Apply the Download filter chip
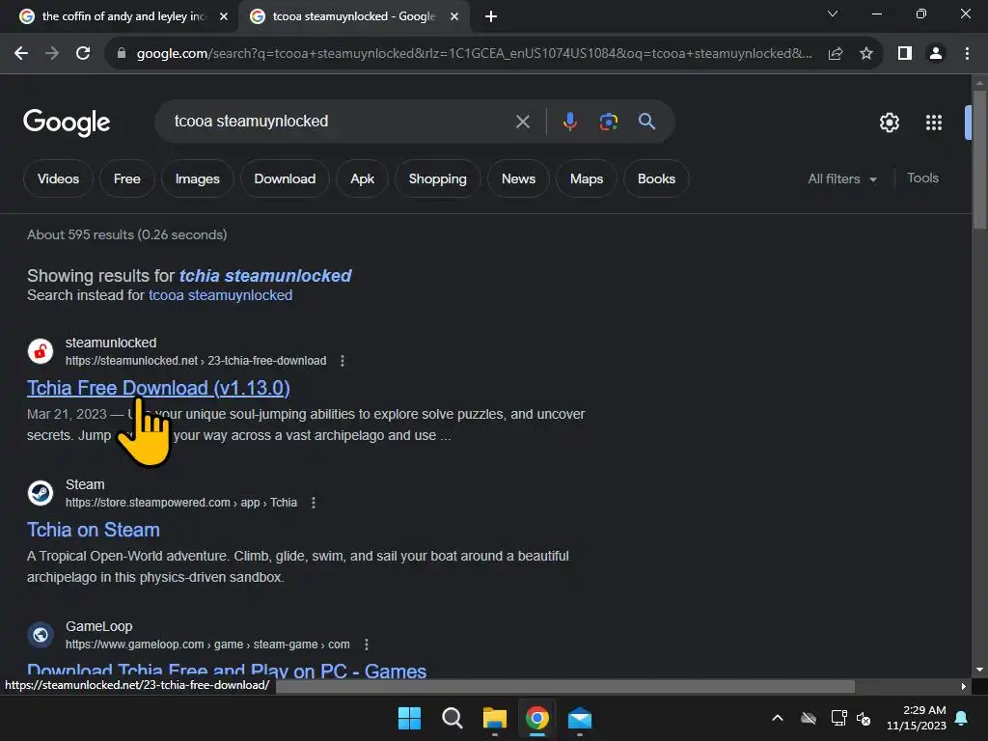988x741 pixels. coord(285,178)
